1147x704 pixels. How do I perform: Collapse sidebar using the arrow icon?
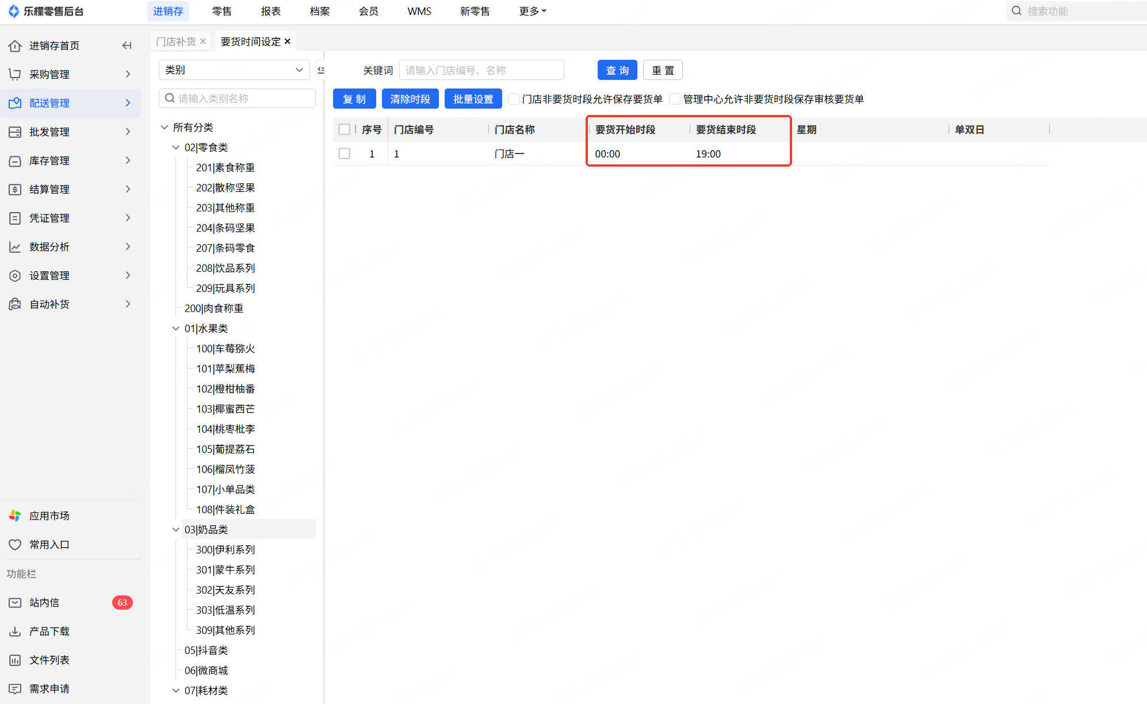pyautogui.click(x=127, y=45)
